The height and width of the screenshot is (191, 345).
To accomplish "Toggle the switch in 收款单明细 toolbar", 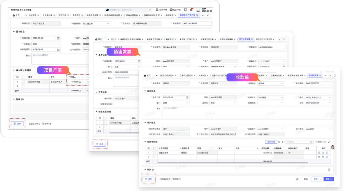I will coord(324,142).
